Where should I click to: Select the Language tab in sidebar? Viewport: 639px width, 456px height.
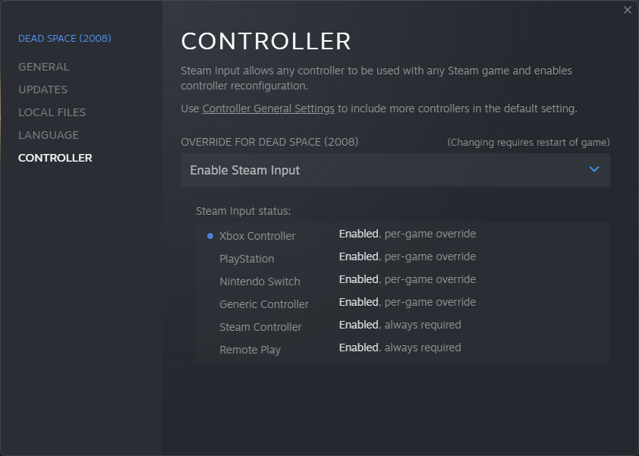pyautogui.click(x=49, y=135)
